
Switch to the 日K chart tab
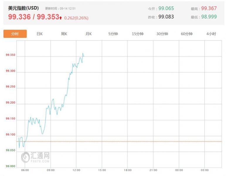[40, 34]
